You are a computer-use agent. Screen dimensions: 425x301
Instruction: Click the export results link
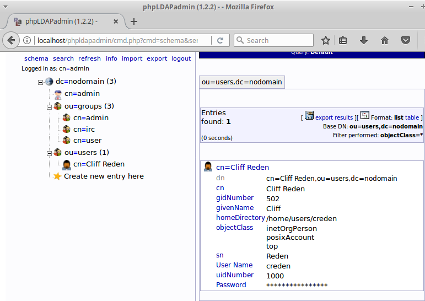tap(334, 117)
